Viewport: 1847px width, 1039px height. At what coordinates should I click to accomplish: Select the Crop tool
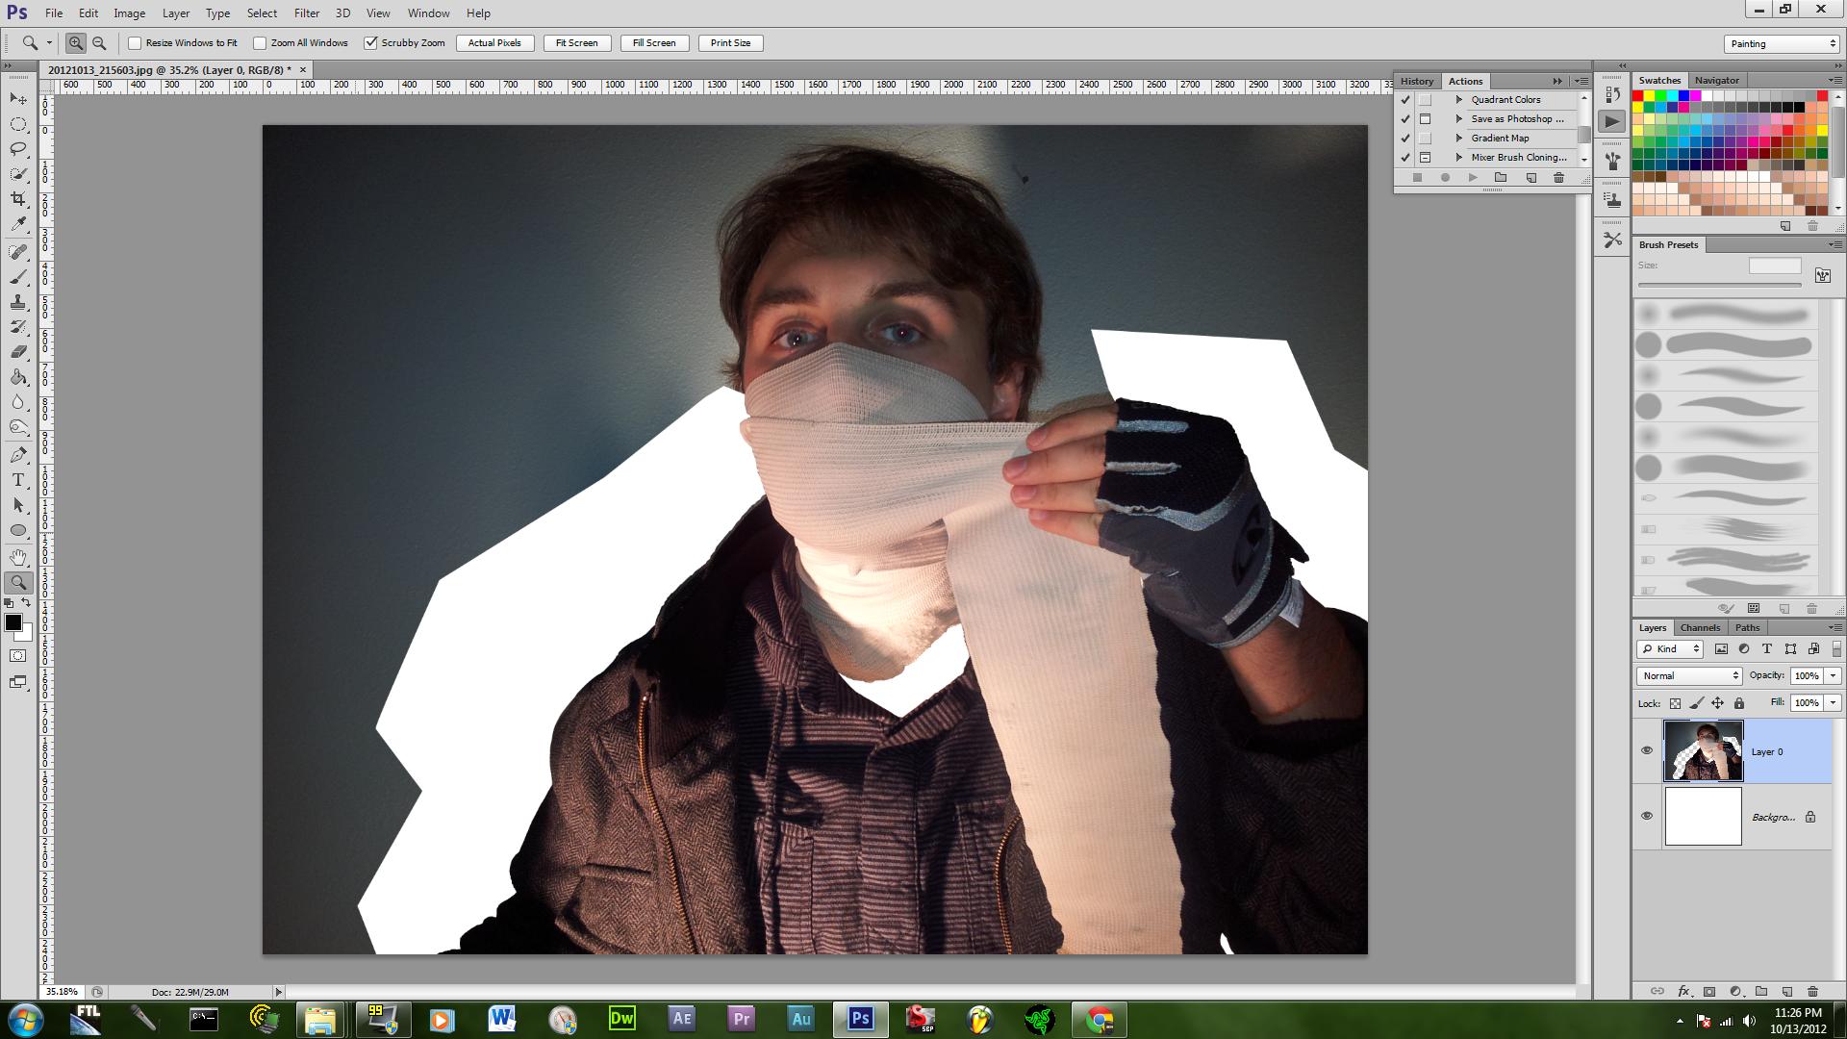[x=18, y=199]
